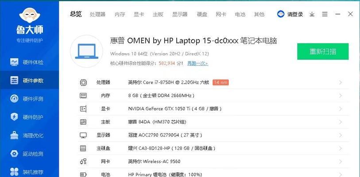This screenshot has height=177, width=360.
Task: Click the 582,934 score value
Action: [x=167, y=63]
